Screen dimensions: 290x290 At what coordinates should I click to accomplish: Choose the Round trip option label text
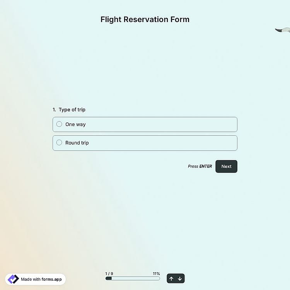pos(77,143)
